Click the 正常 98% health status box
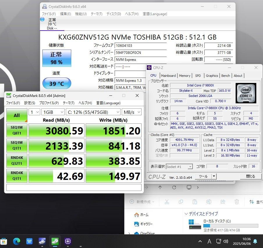Screen dimensions: 263x248 (x=56, y=58)
